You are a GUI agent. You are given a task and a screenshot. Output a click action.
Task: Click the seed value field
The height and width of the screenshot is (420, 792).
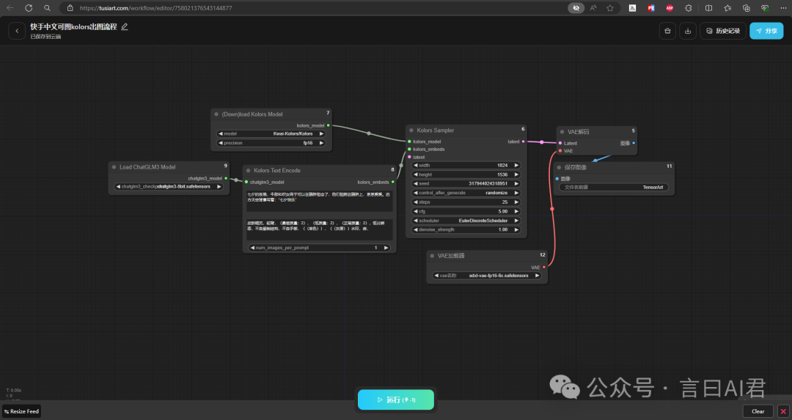pyautogui.click(x=466, y=184)
